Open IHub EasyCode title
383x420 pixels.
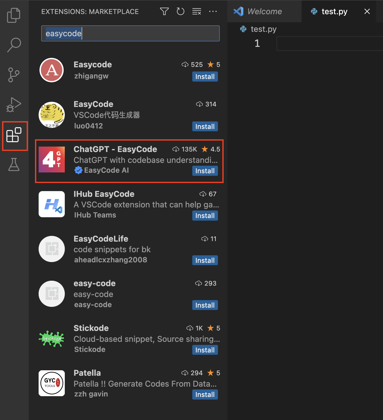[104, 194]
